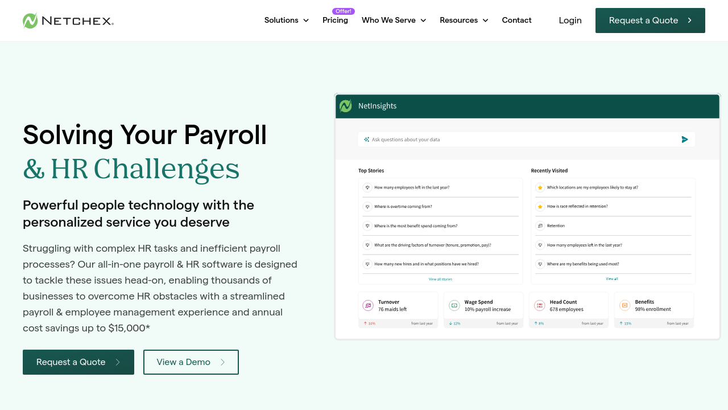Click star icon next to 'Which locations' story
This screenshot has height=410, width=728.
click(x=540, y=187)
